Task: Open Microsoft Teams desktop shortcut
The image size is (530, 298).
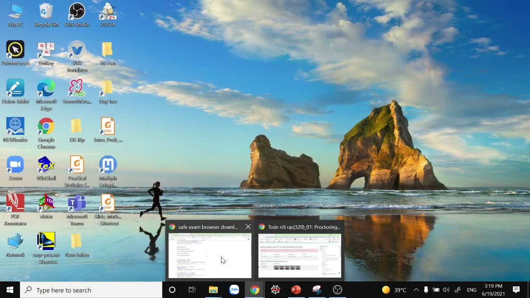Action: (77, 210)
